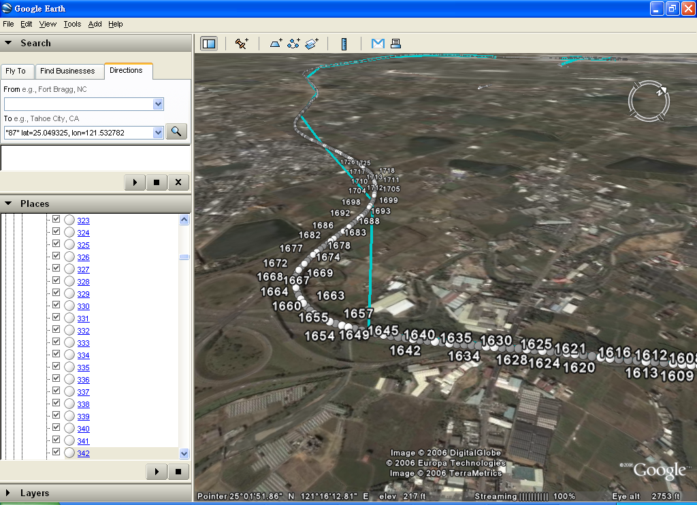Click the compass north indicator
Viewport: 697px width, 505px height.
(662, 92)
